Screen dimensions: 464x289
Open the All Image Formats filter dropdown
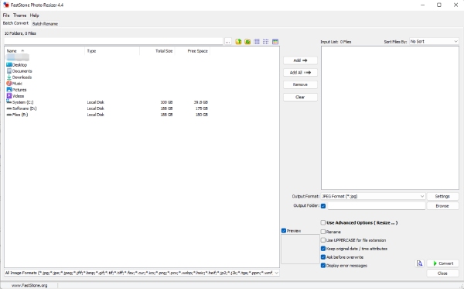(142, 273)
